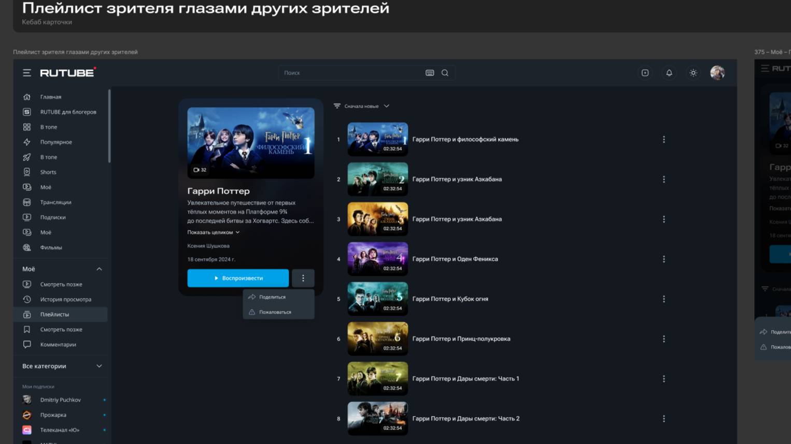Open kebab menu for Дары смерти: Часть 1
The height and width of the screenshot is (444, 791).
(663, 379)
